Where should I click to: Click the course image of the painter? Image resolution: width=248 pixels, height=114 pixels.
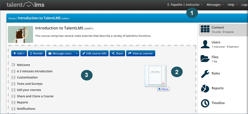click(20, 34)
